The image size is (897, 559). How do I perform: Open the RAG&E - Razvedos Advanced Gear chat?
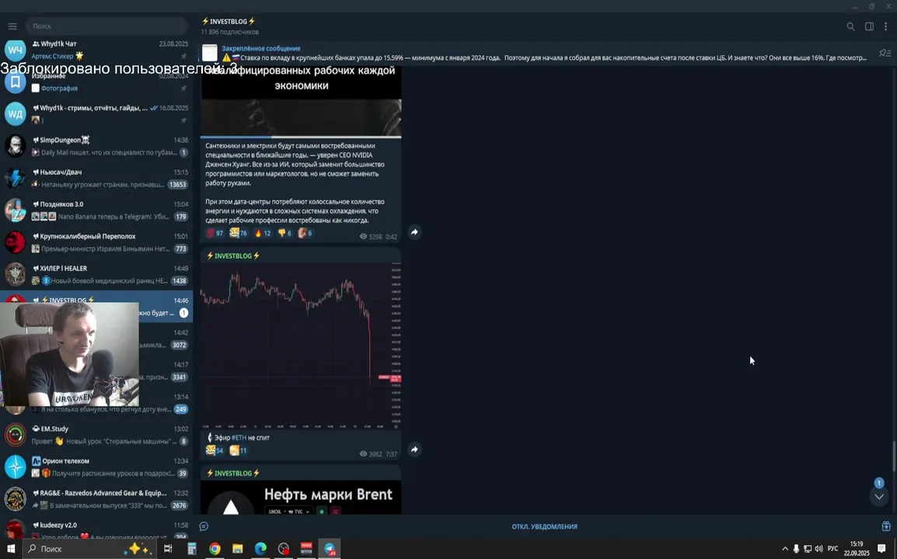pyautogui.click(x=96, y=499)
